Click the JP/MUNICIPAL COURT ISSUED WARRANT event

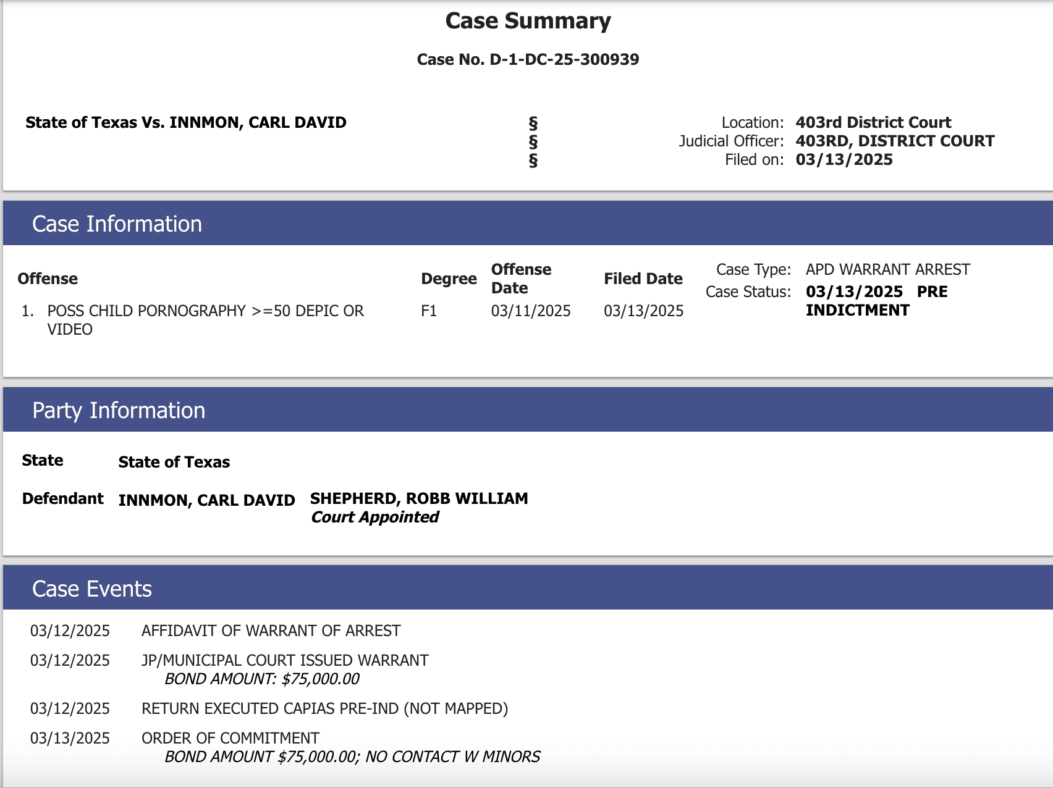[x=285, y=660]
